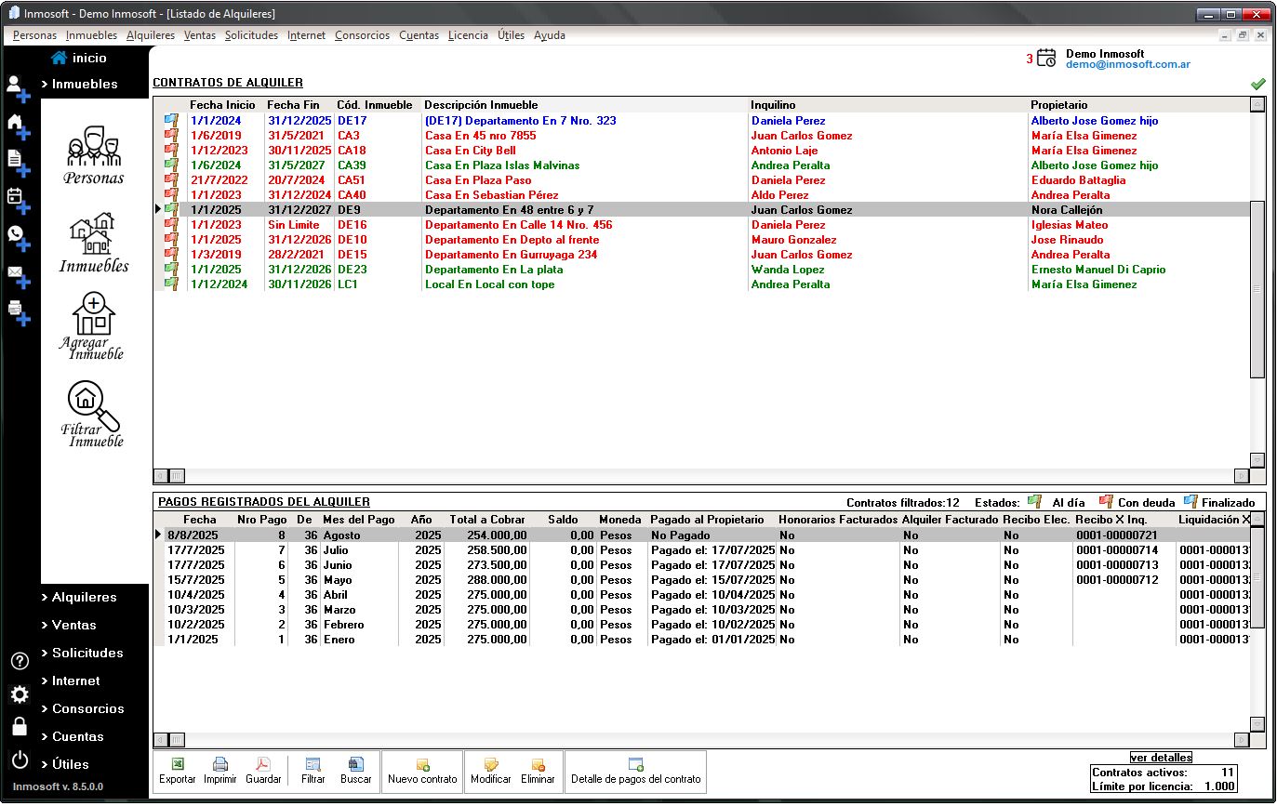Click the add calendar event sidebar icon
The height and width of the screenshot is (806, 1277).
pos(19,200)
